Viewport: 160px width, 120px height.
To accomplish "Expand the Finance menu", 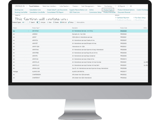I will pyautogui.click(x=76, y=6).
